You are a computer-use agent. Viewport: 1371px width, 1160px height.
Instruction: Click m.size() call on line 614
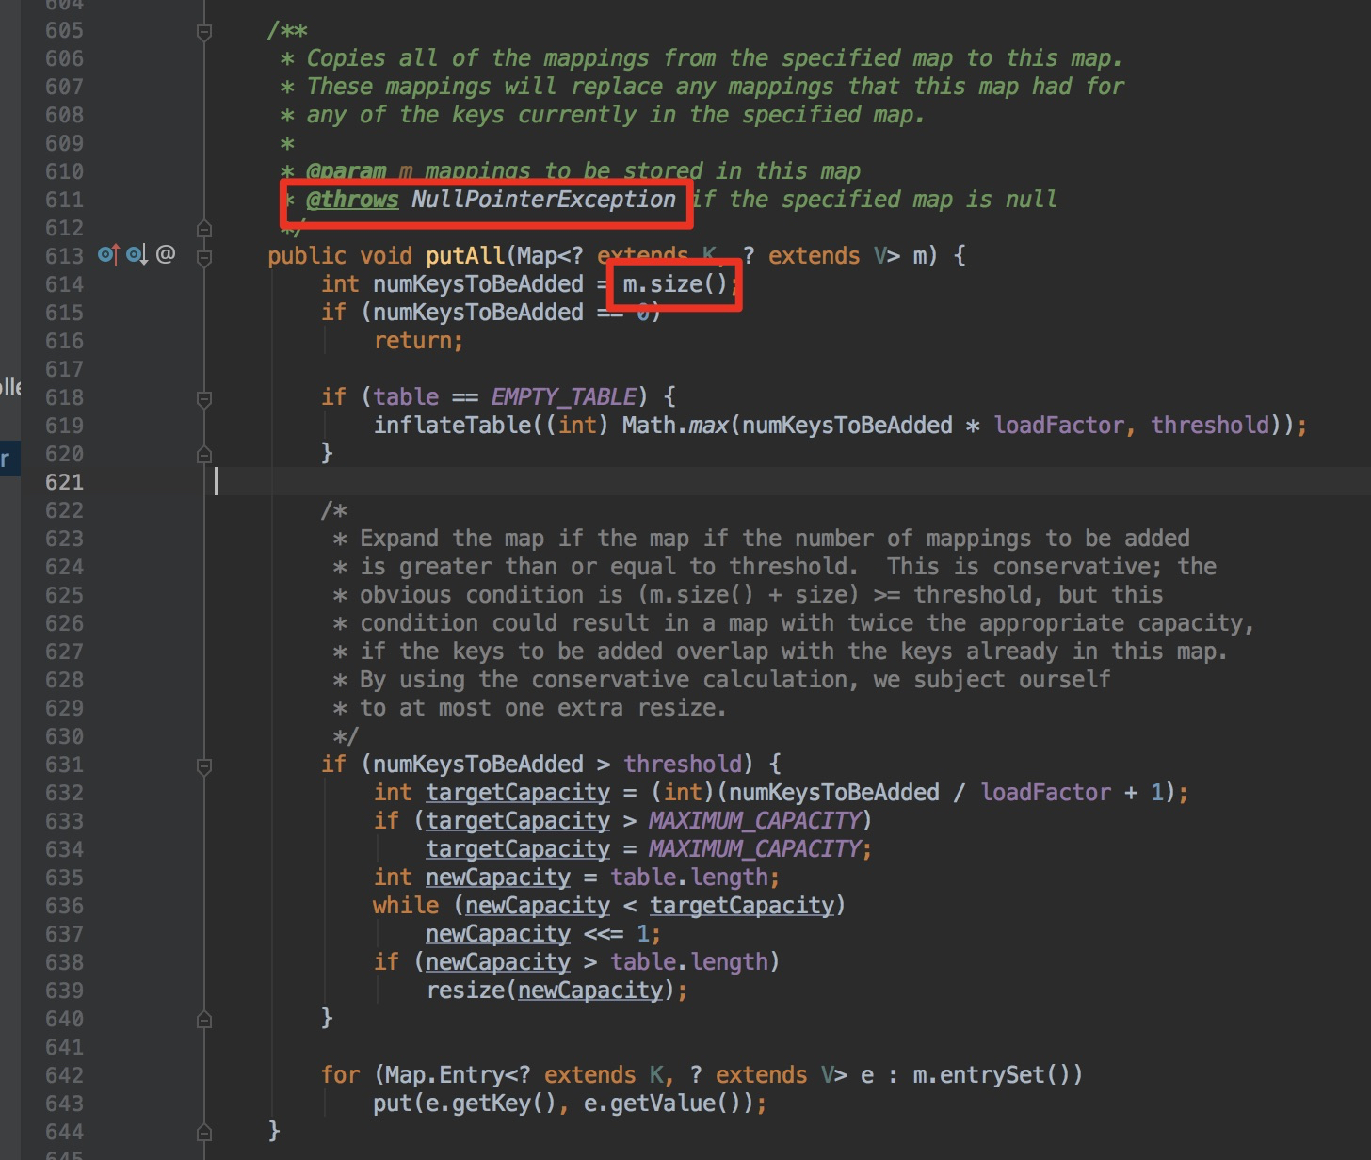675,284
